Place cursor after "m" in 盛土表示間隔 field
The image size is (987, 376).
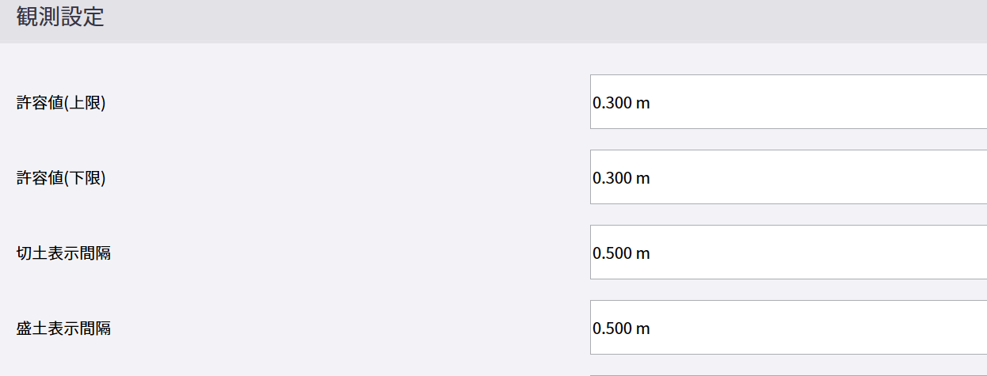click(x=651, y=329)
